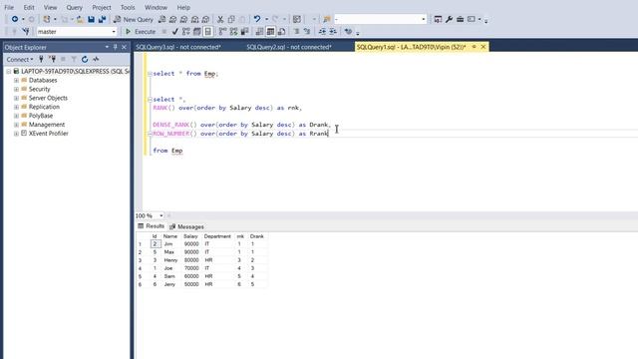Click the Solution Explorer window icon
Image resolution: width=638 pixels, height=359 pixels.
438,19
